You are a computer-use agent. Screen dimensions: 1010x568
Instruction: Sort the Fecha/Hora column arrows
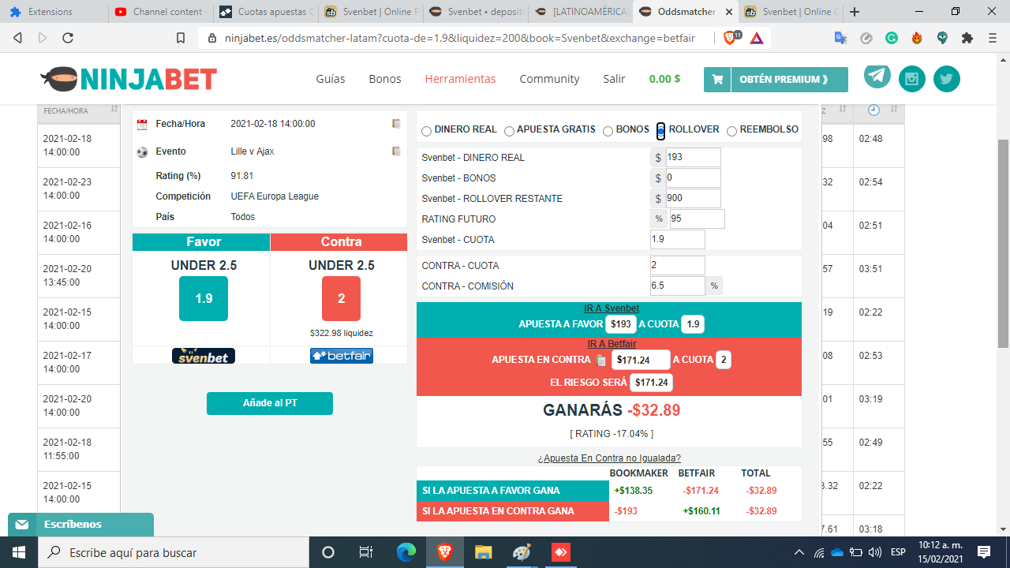[x=114, y=109]
